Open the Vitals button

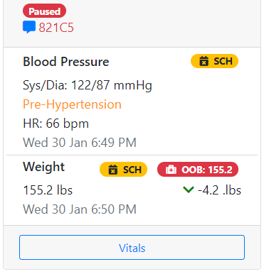pyautogui.click(x=132, y=247)
